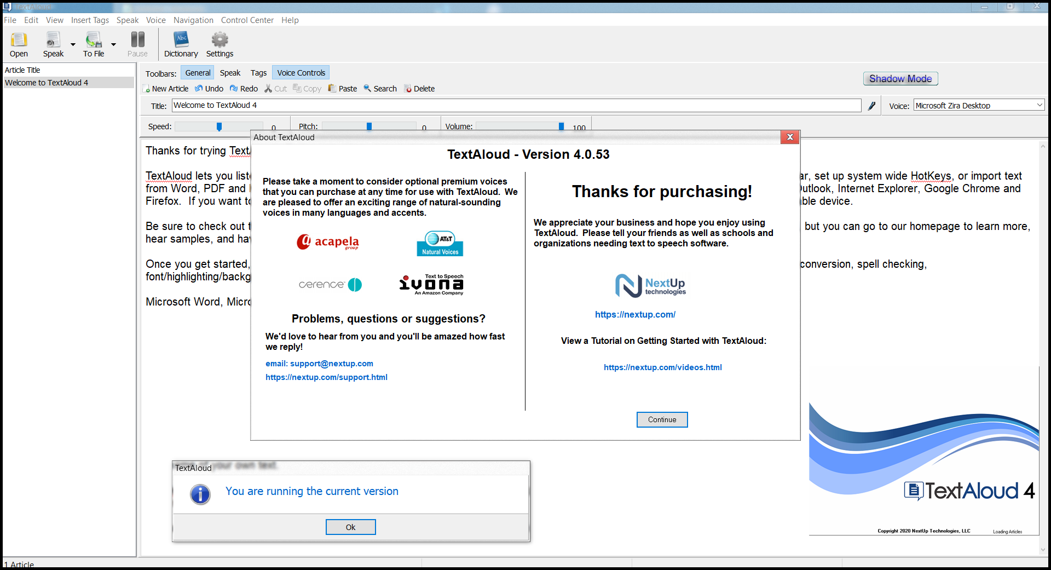
Task: Adjust the Pitch slider
Action: click(369, 126)
